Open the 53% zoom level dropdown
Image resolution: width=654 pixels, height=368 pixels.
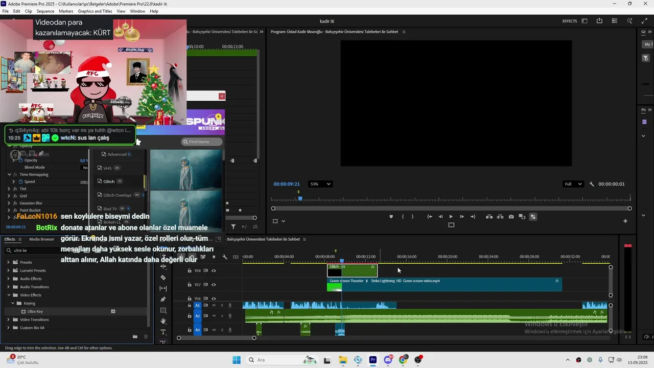(320, 184)
